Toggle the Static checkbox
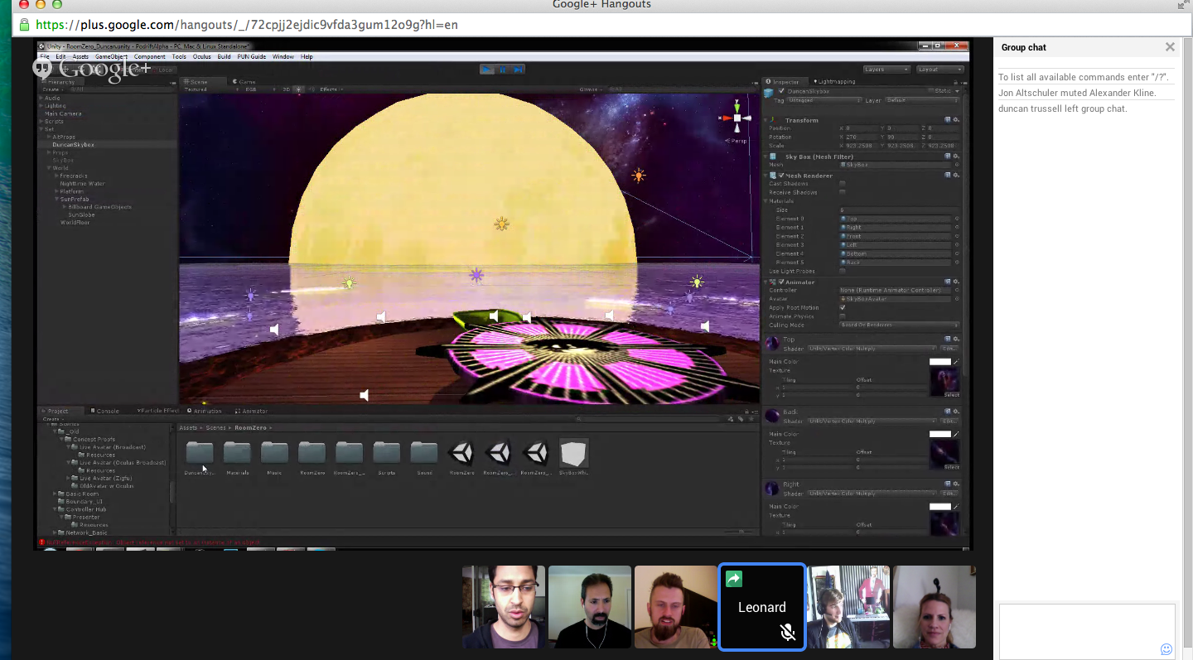Image resolution: width=1193 pixels, height=660 pixels. [931, 91]
